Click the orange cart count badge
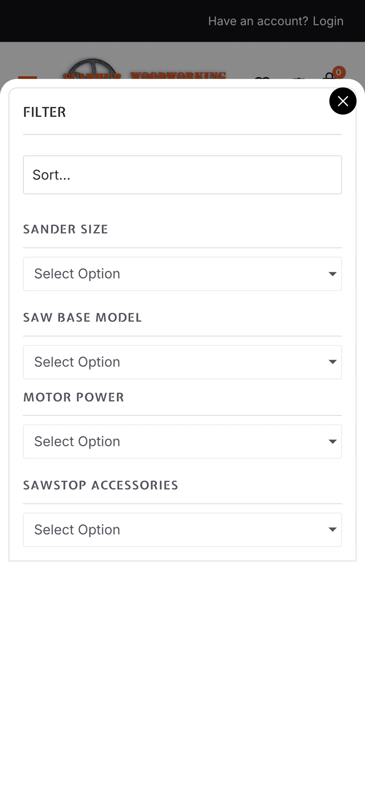This screenshot has height=791, width=365. (x=339, y=72)
